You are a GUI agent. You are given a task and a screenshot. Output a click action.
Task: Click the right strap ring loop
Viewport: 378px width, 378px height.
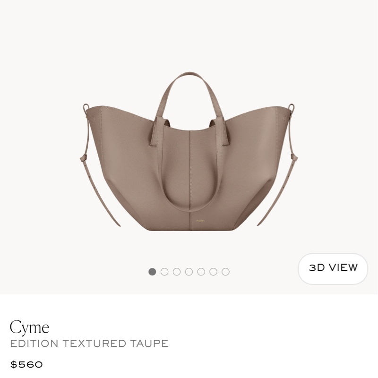(x=292, y=107)
